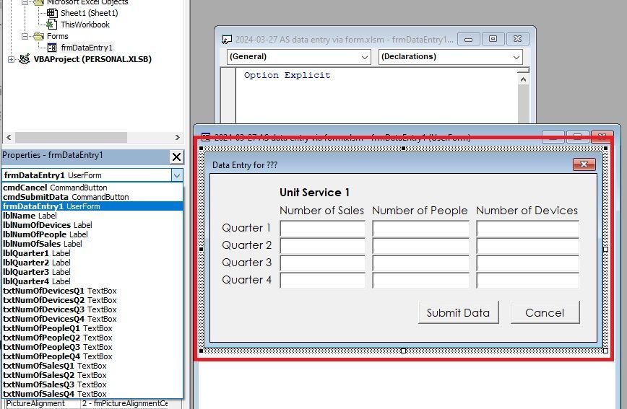This screenshot has width=627, height=409.
Task: Restore the code window via middle title button
Action: (493, 39)
